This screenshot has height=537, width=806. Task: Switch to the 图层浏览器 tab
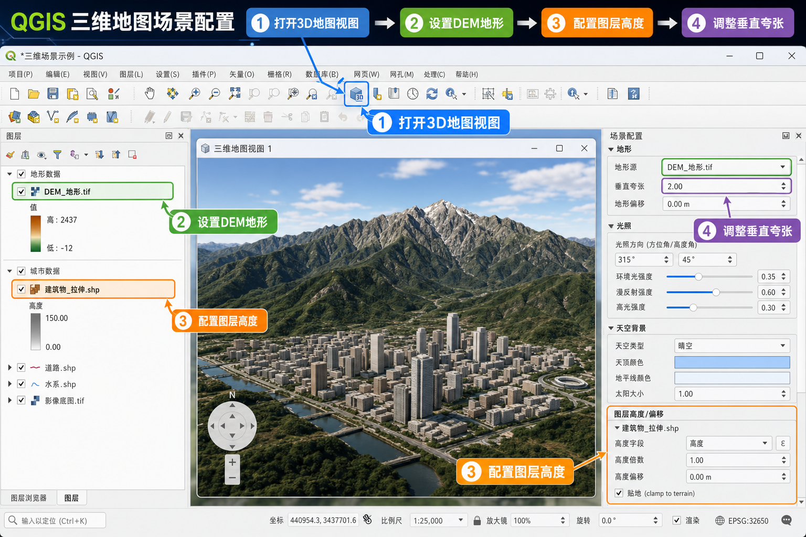(29, 498)
